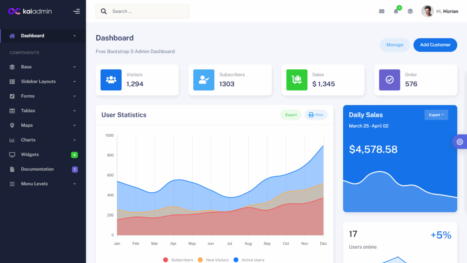Open the Dashboard menu item
Screen dimensions: 467x263
(33, 36)
